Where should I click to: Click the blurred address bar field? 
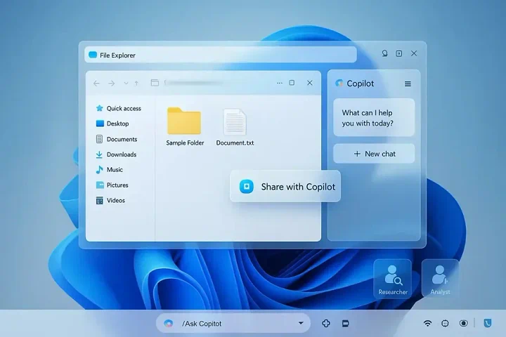(x=194, y=83)
